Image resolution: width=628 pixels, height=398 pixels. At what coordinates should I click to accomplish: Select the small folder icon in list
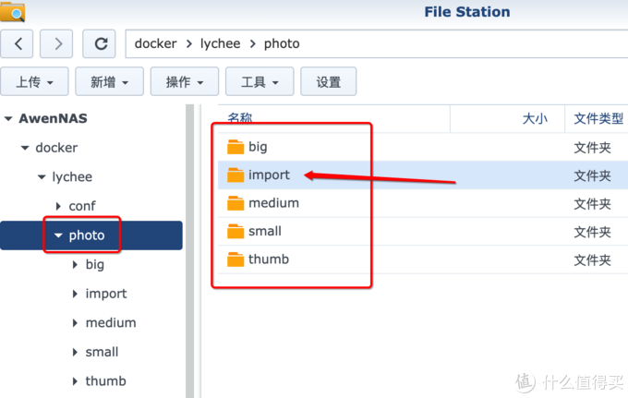pyautogui.click(x=235, y=232)
